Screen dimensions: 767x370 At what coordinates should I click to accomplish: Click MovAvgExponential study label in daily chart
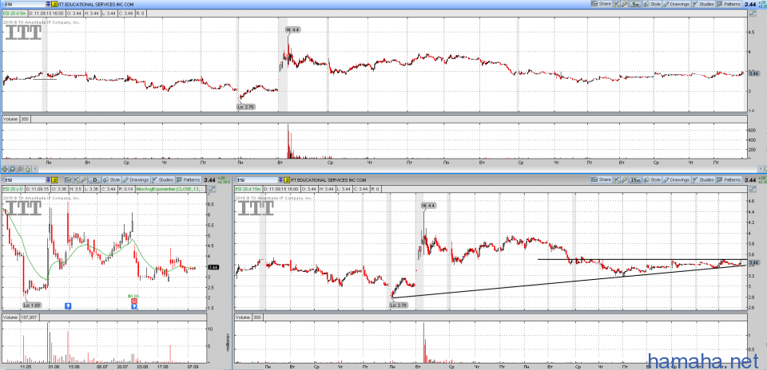point(170,189)
